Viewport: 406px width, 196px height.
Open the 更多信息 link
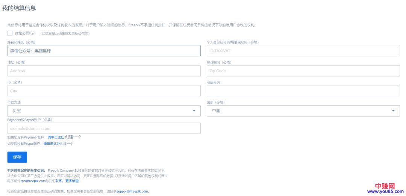[x=72, y=181]
